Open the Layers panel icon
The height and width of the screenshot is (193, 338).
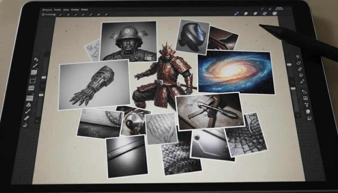[265, 14]
